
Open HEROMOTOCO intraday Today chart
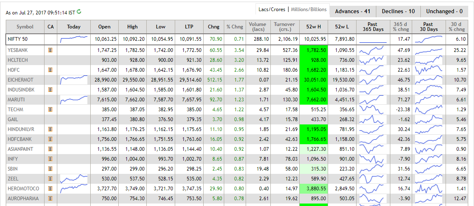(x=74, y=188)
